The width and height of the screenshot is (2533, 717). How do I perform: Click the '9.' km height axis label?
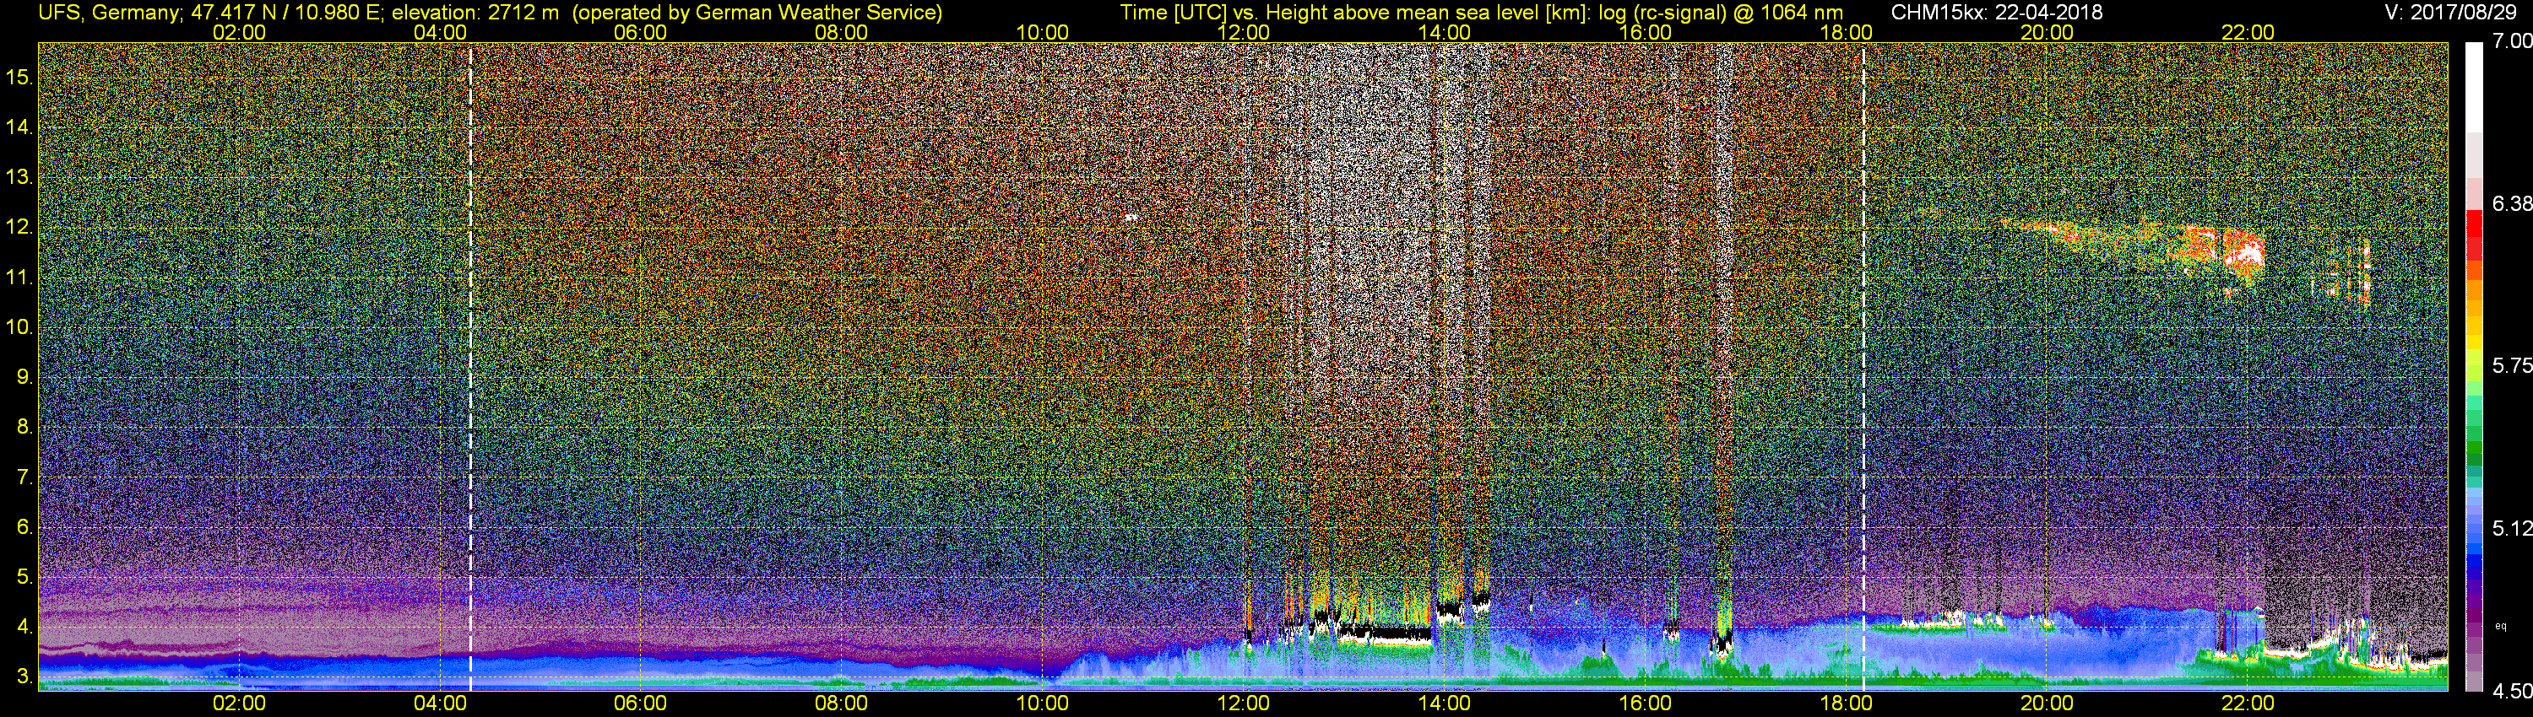(x=25, y=376)
